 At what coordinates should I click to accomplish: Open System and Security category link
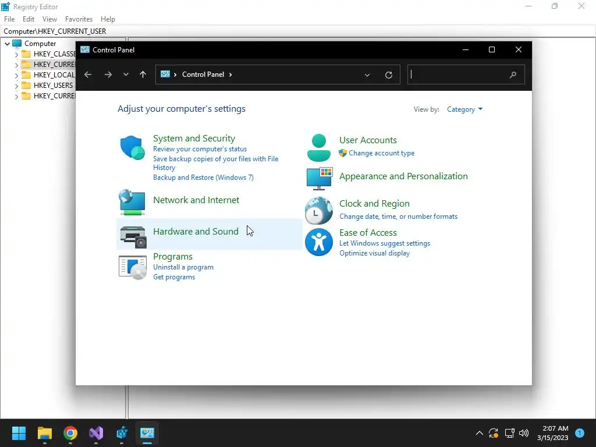pos(194,139)
